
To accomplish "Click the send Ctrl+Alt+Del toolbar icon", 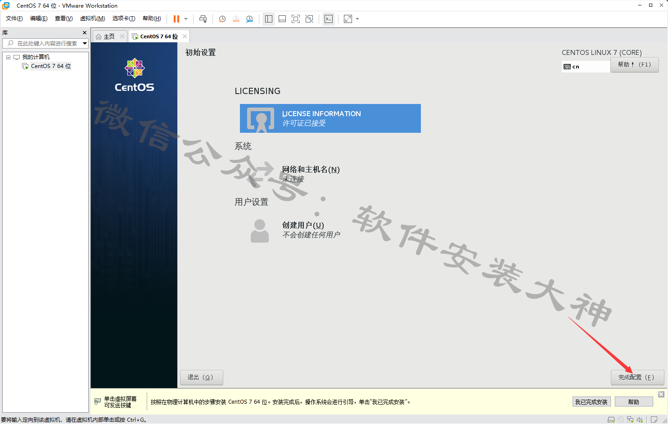I will point(203,19).
